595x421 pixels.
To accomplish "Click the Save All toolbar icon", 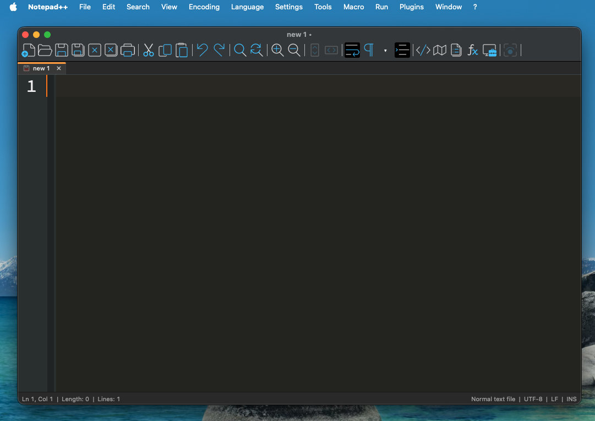I will [x=78, y=50].
